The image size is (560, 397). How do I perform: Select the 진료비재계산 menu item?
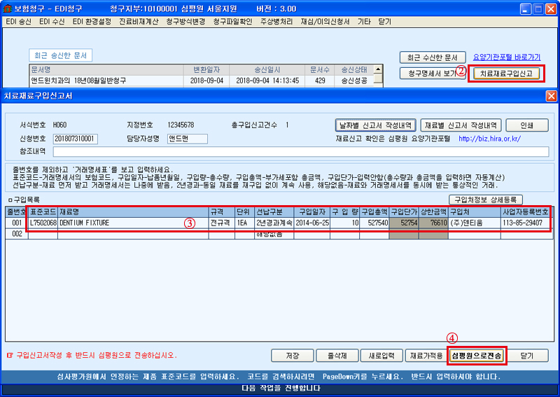coord(139,22)
